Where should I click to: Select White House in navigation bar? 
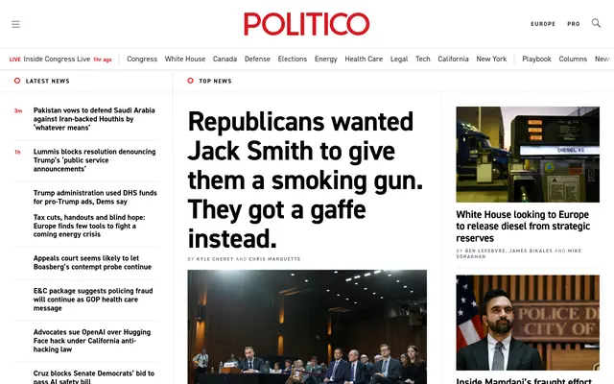[x=185, y=59]
